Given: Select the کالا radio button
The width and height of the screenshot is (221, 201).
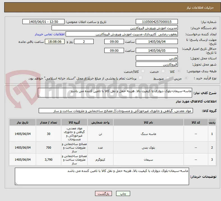Looking at the screenshot, I should [x=179, y=71].
